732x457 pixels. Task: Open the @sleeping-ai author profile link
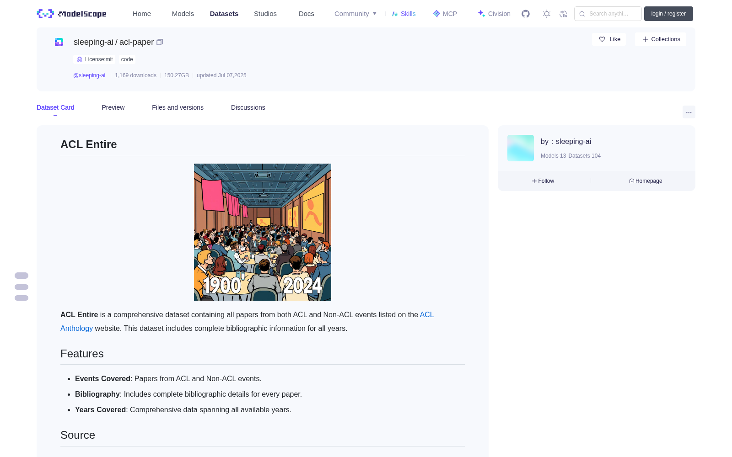pos(89,75)
